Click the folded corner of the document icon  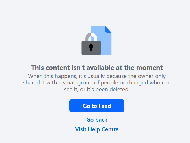pos(108,29)
